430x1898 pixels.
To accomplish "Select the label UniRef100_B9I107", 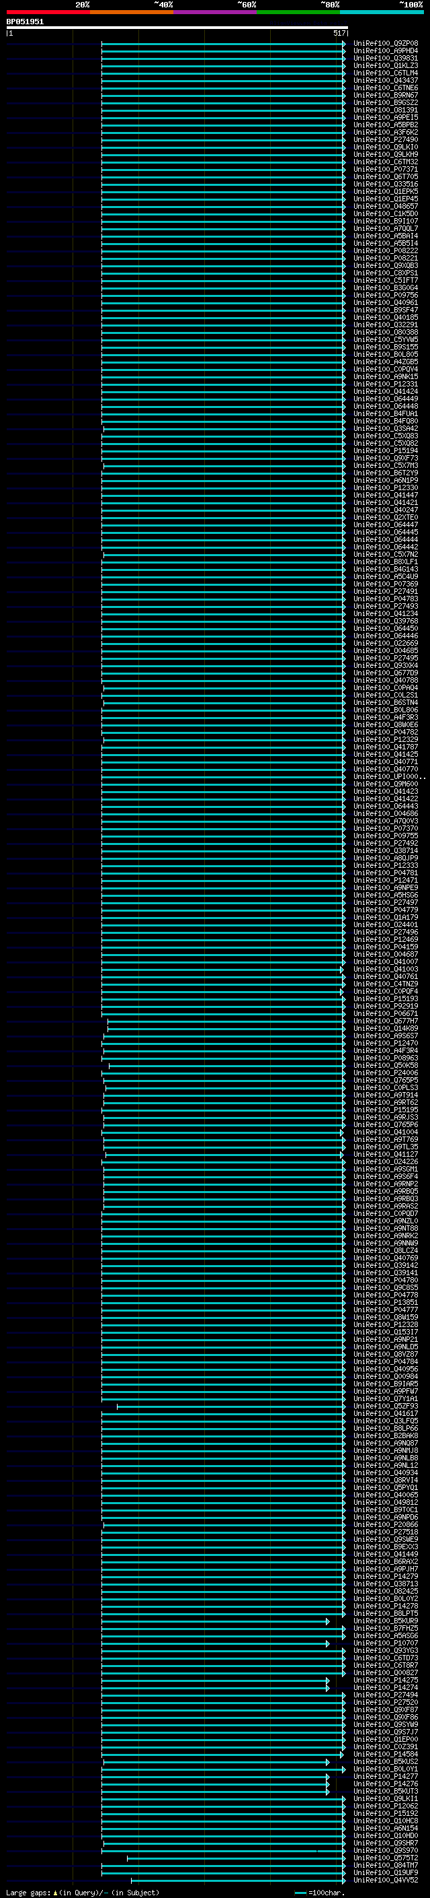I will coord(386,221).
